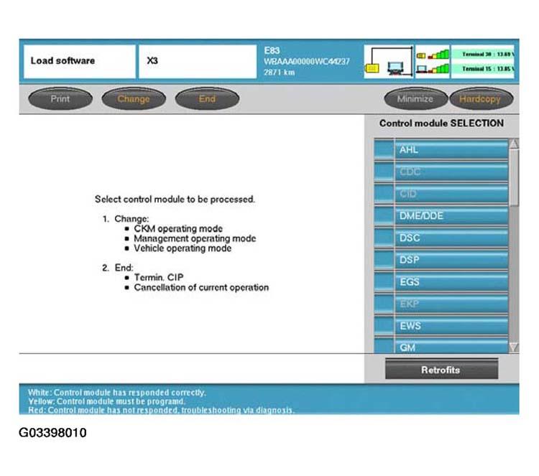Take a screenshot with Hardcopy button

479,99
